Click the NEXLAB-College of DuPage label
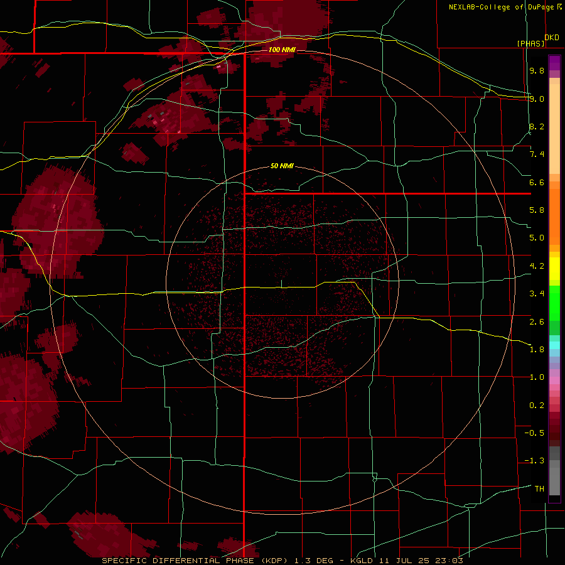Image resolution: width=565 pixels, height=565 pixels. (x=505, y=7)
